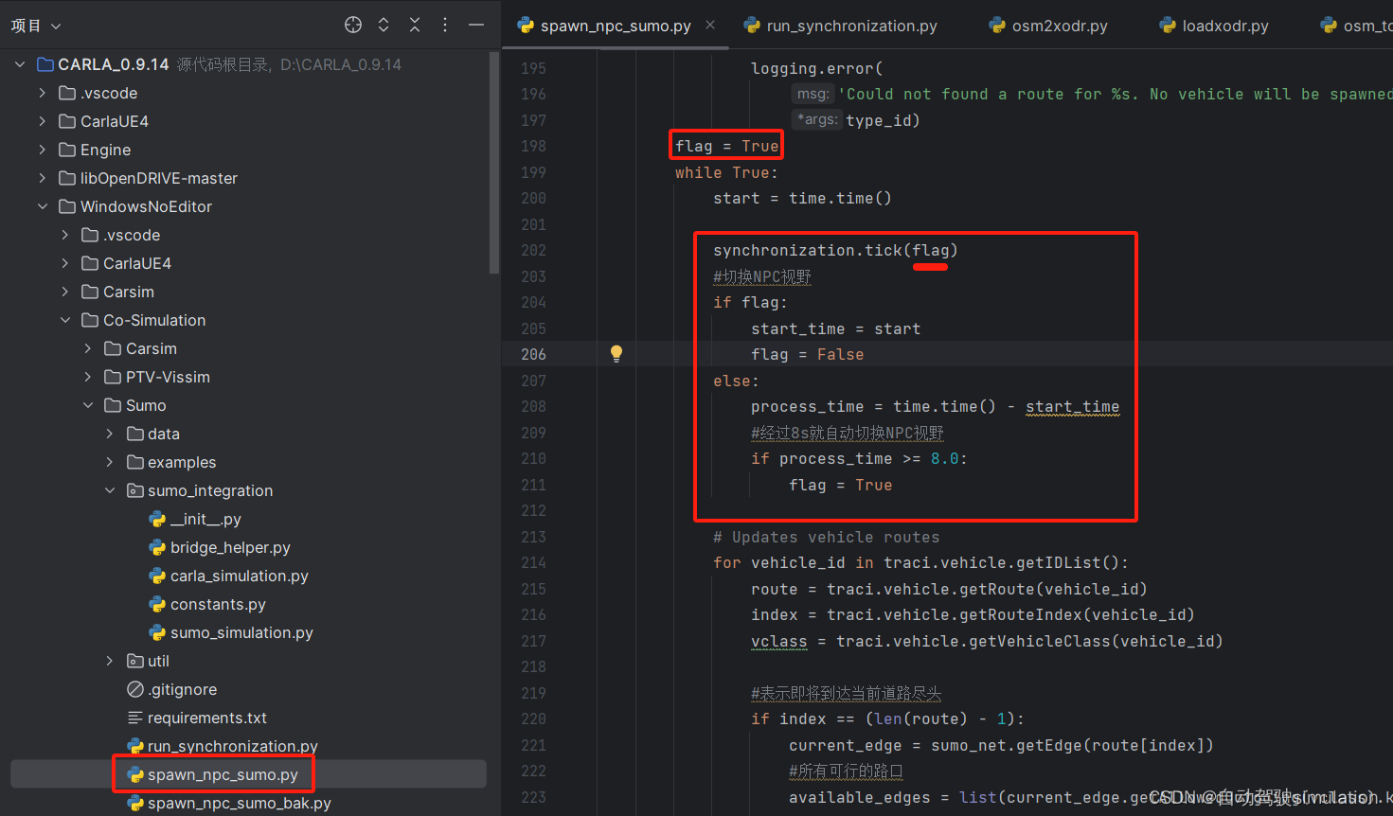Click the Python file icon of bridge_helper.py
The height and width of the screenshot is (816, 1393).
tap(157, 547)
